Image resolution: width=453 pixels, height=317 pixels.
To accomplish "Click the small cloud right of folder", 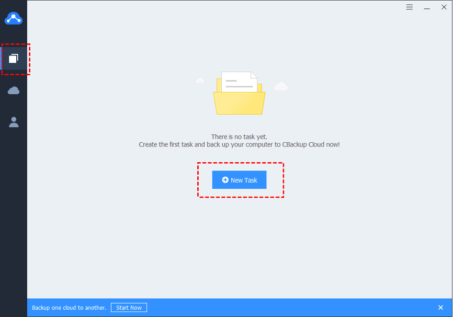I will tap(281, 86).
